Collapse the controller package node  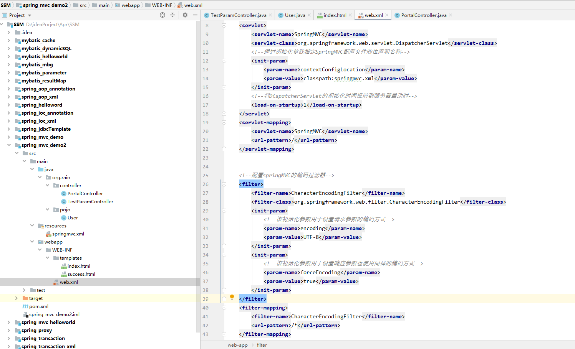pos(48,185)
